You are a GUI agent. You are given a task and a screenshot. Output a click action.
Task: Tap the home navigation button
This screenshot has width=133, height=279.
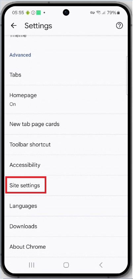66,265
